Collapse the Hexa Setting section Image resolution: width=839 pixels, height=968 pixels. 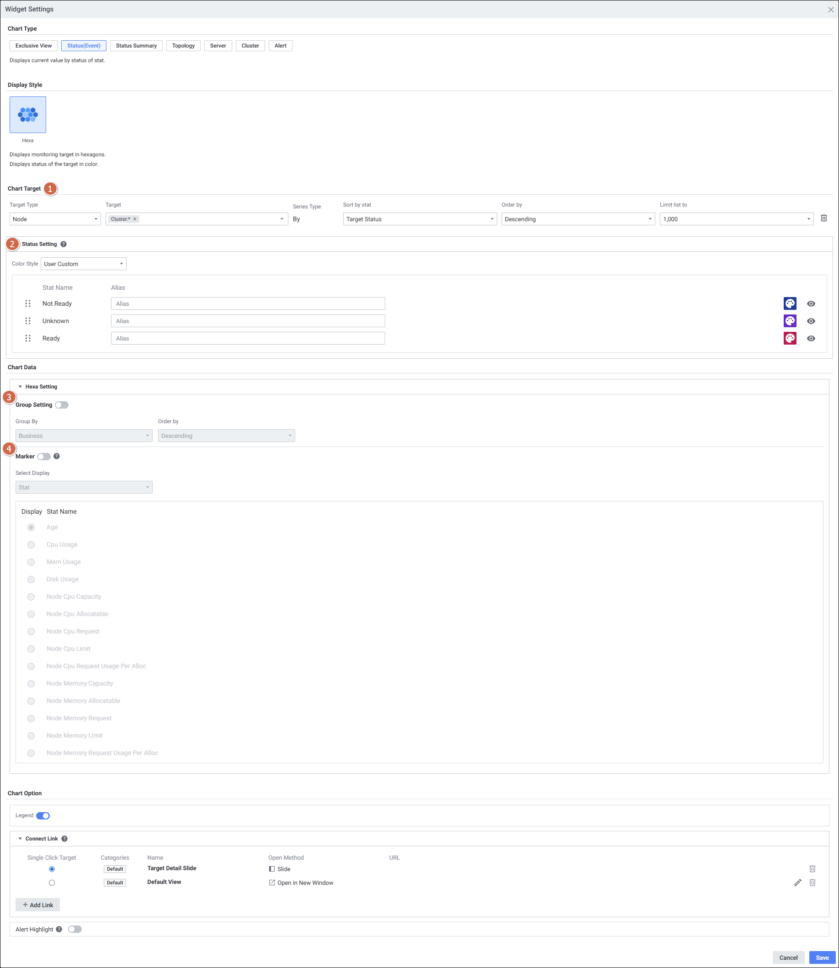coord(20,387)
